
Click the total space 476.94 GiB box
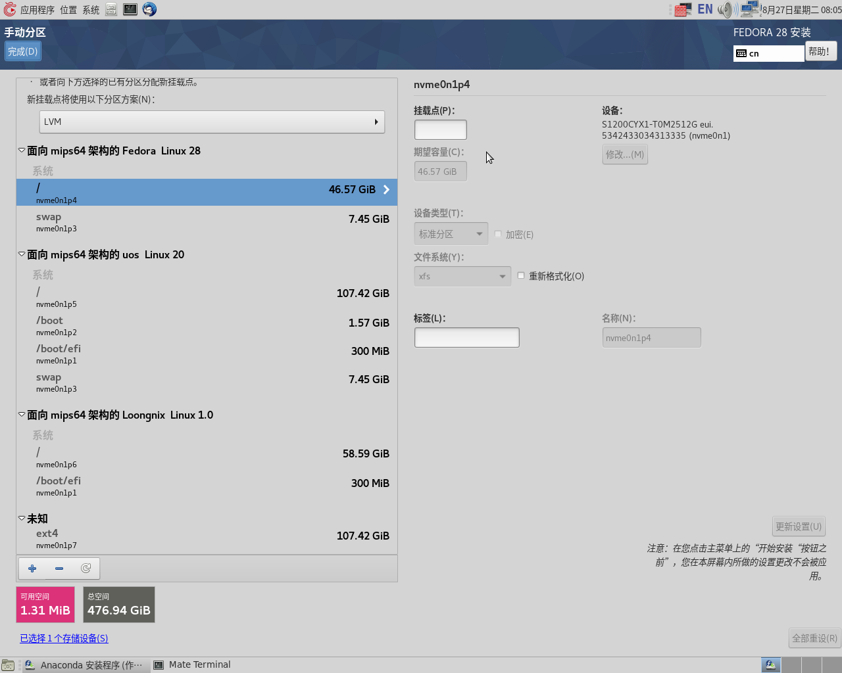click(x=119, y=605)
